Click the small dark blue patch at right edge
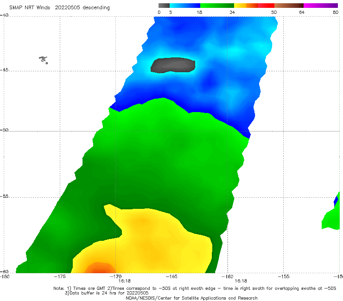Viewport: 343px width, 301px height. (x=336, y=201)
